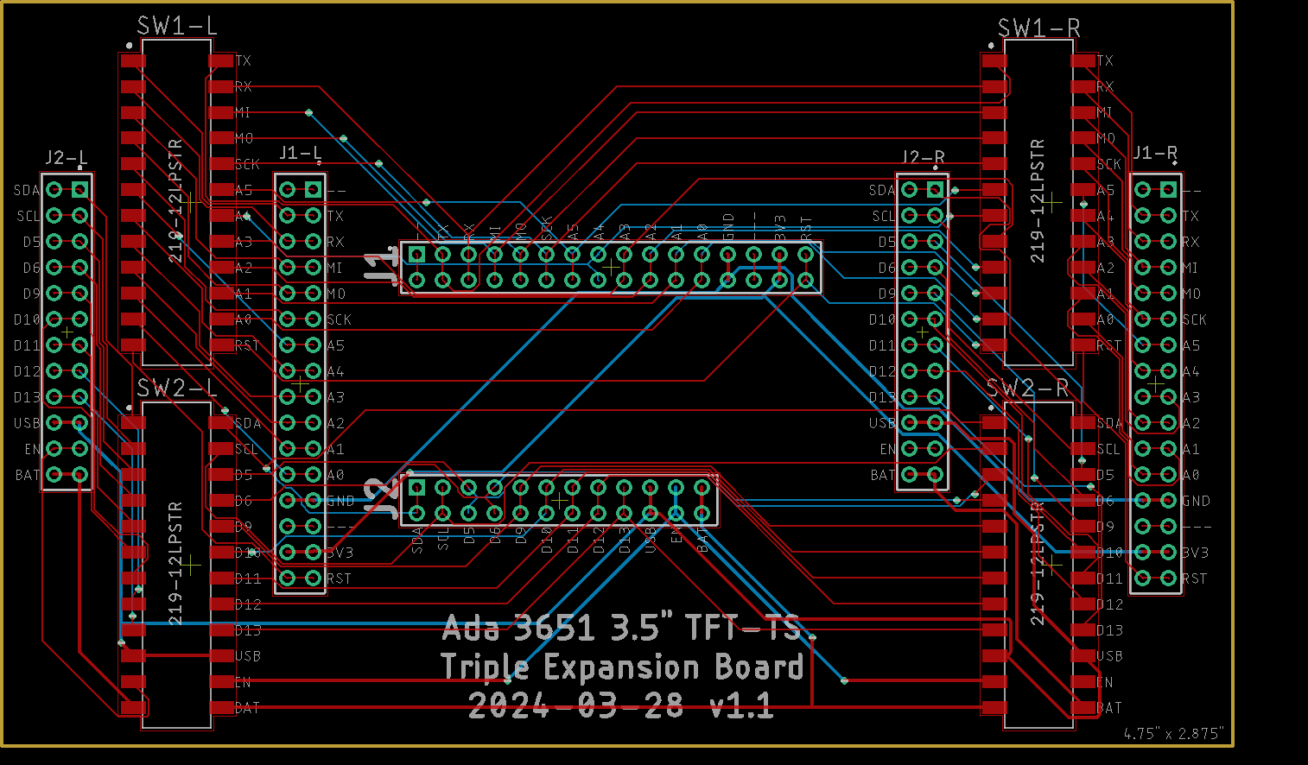Click the SW2-R switch label
This screenshot has height=765, width=1308.
1028,389
